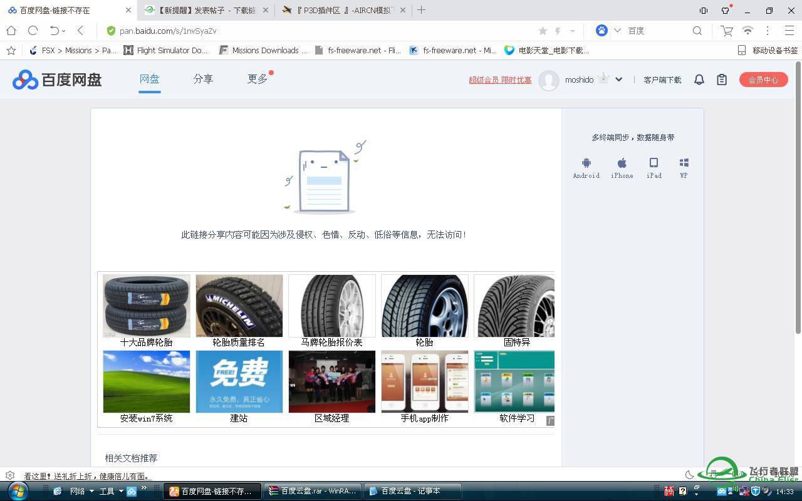Image resolution: width=802 pixels, height=501 pixels.
Task: Select the 网盘 navigation tab
Action: tap(150, 79)
